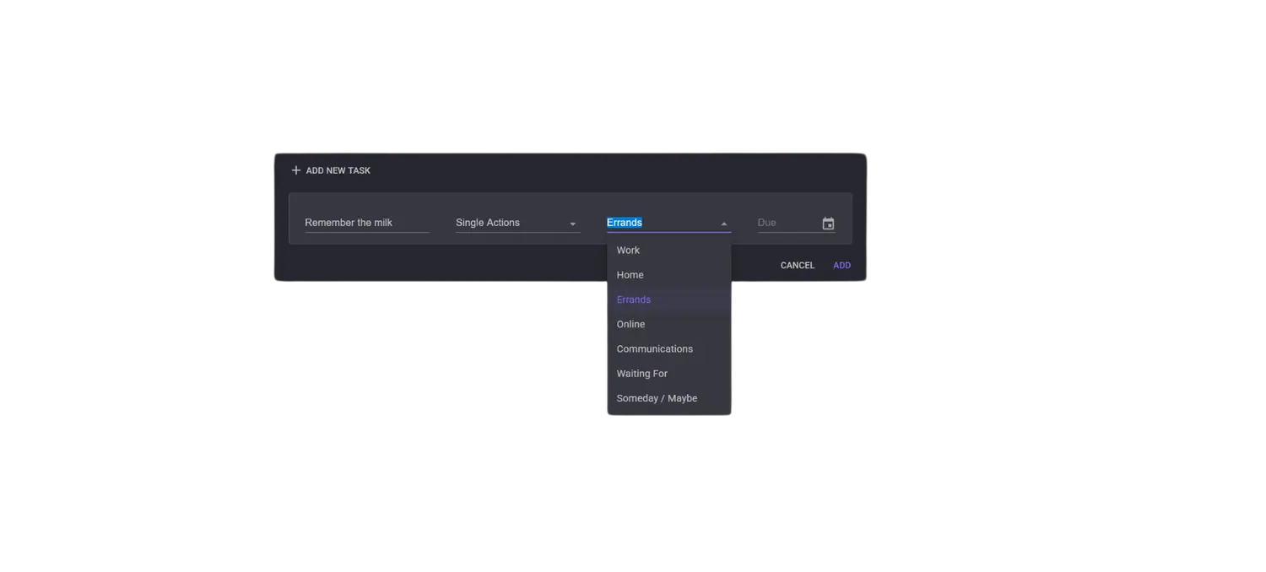Screen dimensions: 1266x572
Task: Select the Online context option
Action: (630, 324)
